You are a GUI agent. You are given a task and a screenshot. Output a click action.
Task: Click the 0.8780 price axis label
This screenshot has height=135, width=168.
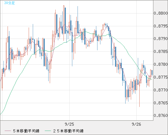click(161, 64)
